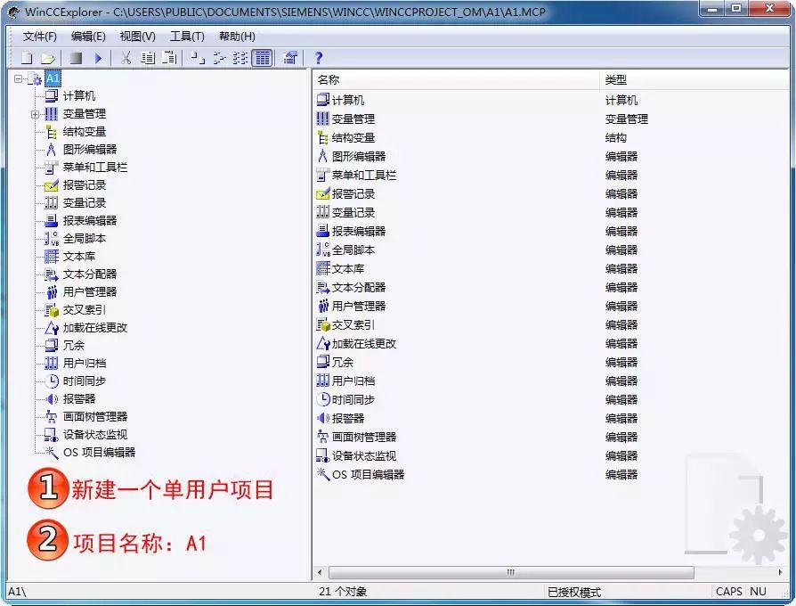Click the 交叉索引 icon in the tree
The width and height of the screenshot is (796, 606).
(52, 310)
